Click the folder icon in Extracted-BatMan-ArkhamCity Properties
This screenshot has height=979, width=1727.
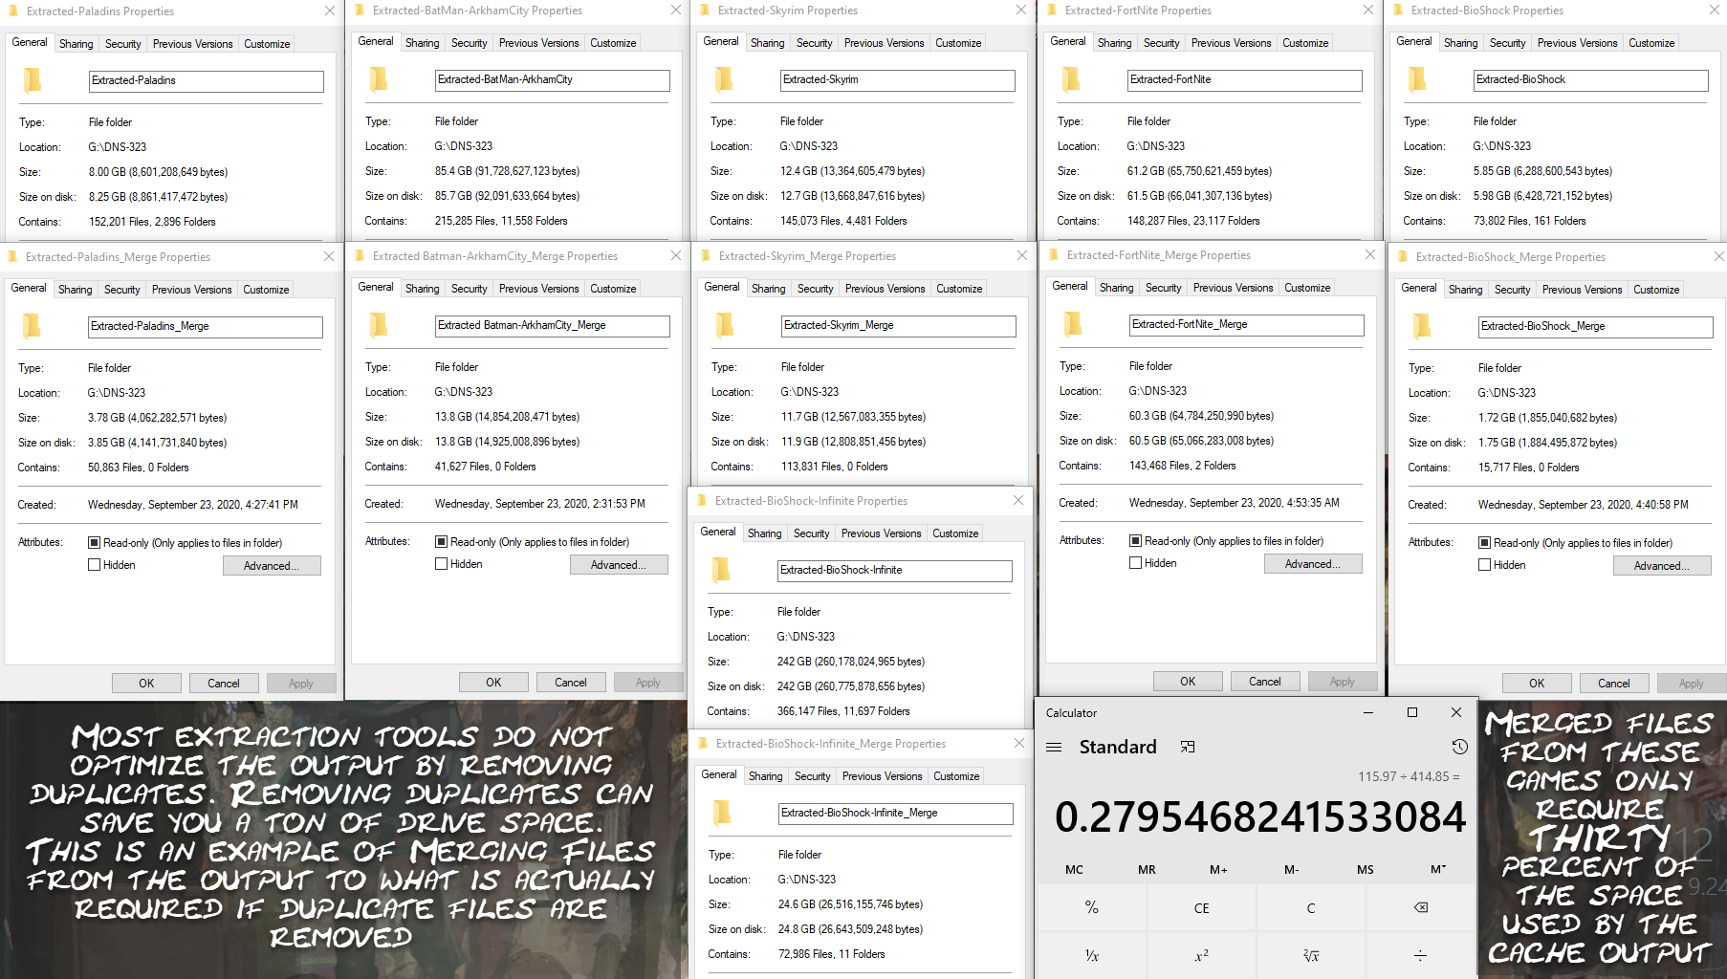[380, 79]
